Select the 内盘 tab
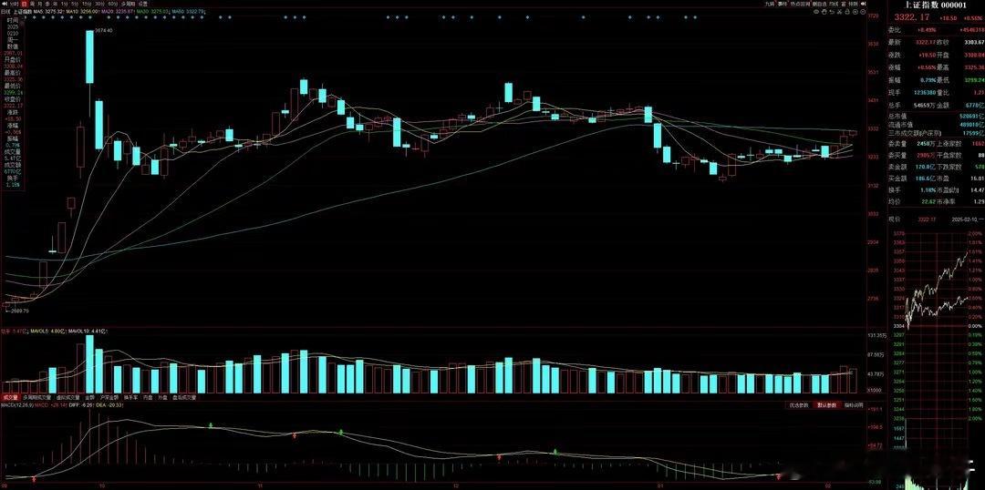The width and height of the screenshot is (985, 490). pyautogui.click(x=148, y=398)
